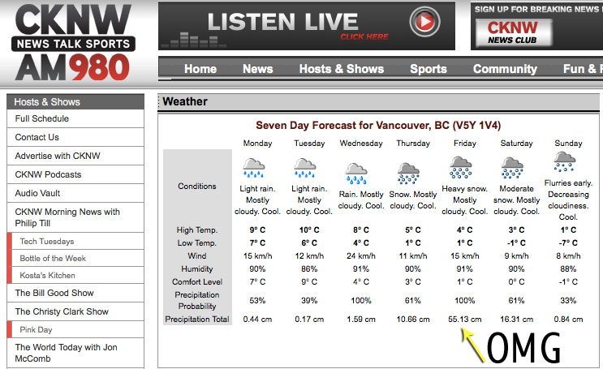Click the Listen Live play button icon

click(422, 20)
